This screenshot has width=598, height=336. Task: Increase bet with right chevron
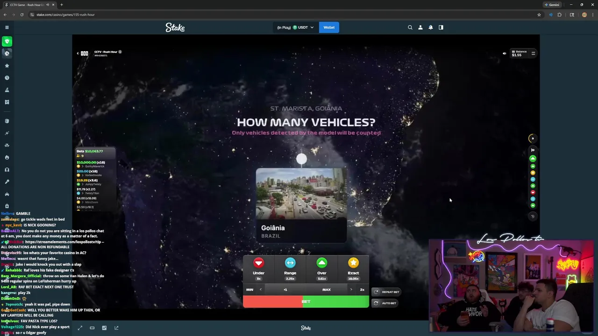pos(351,290)
